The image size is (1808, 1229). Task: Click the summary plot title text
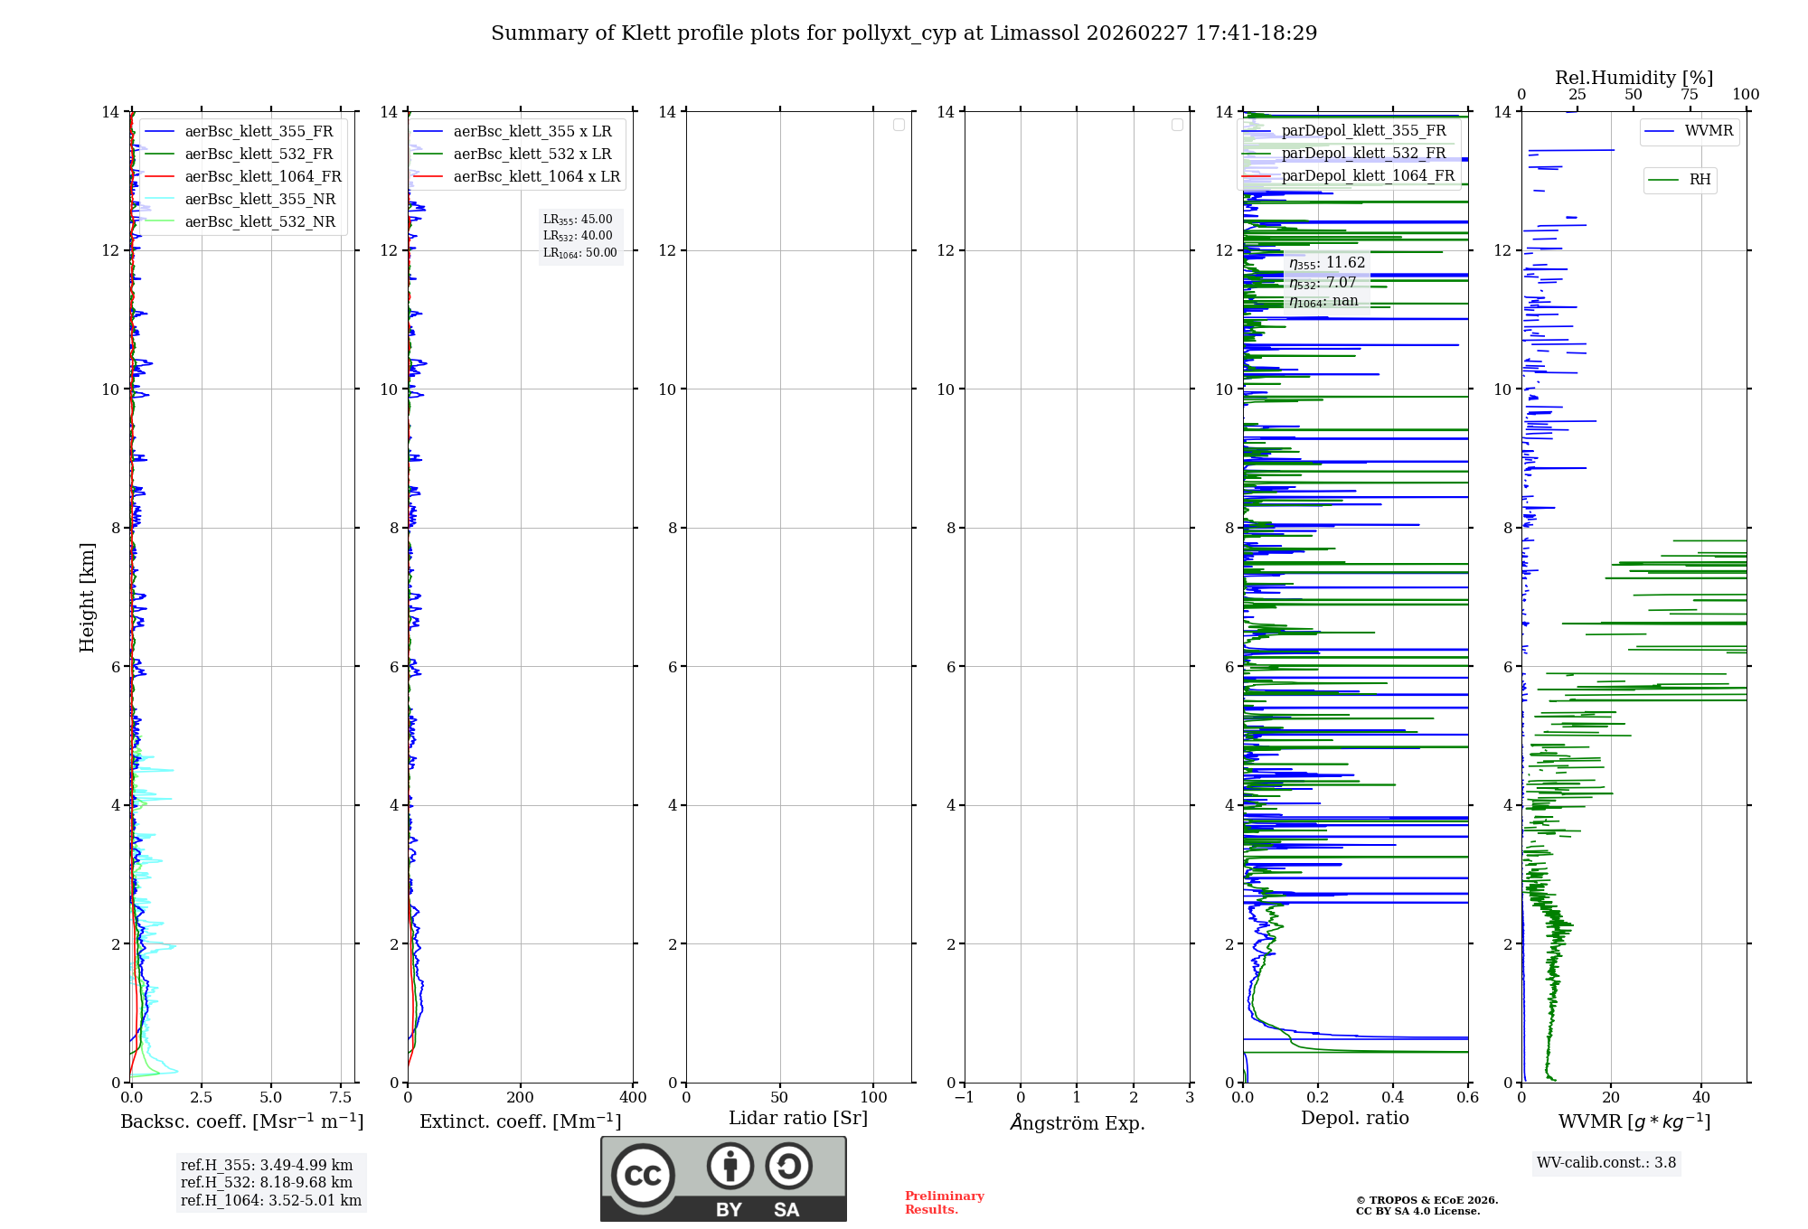tap(903, 33)
